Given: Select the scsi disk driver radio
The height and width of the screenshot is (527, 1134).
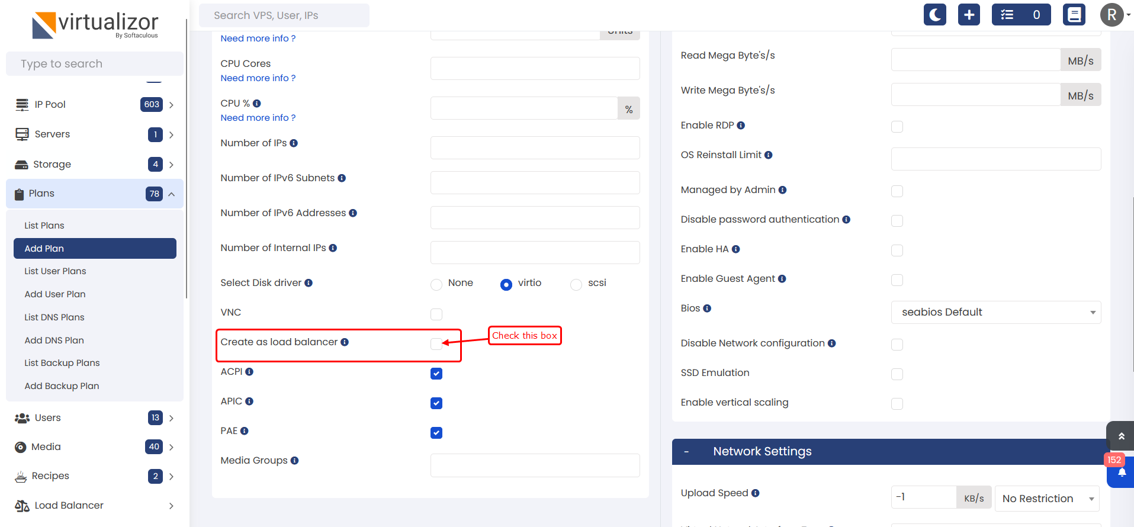Looking at the screenshot, I should pyautogui.click(x=576, y=285).
